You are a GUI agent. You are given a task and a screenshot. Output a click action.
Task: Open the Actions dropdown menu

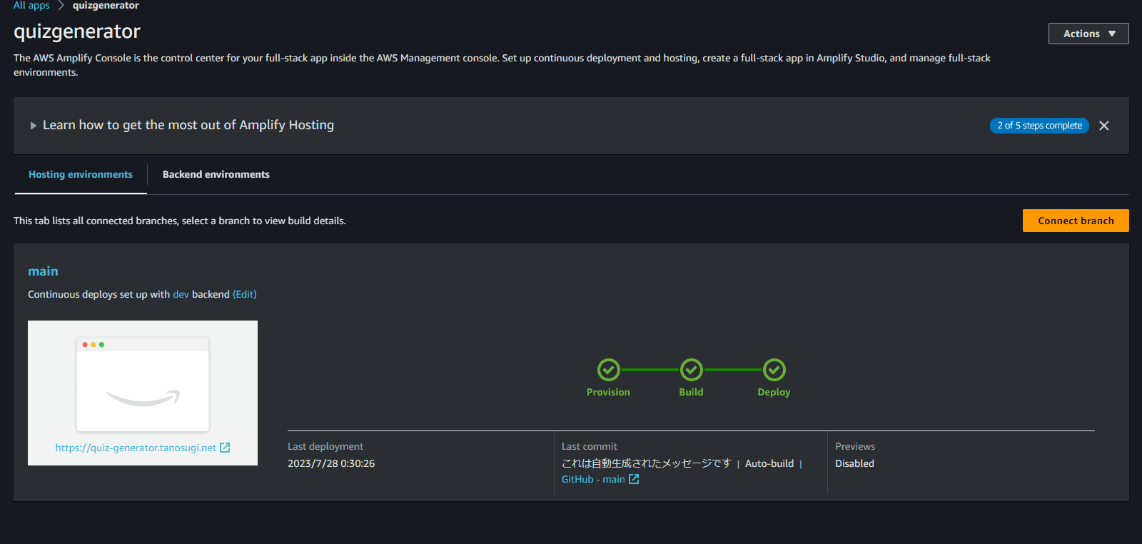(x=1088, y=34)
